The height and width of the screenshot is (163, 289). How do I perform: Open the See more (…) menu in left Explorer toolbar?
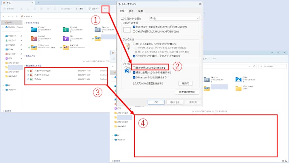pyautogui.click(x=105, y=9)
